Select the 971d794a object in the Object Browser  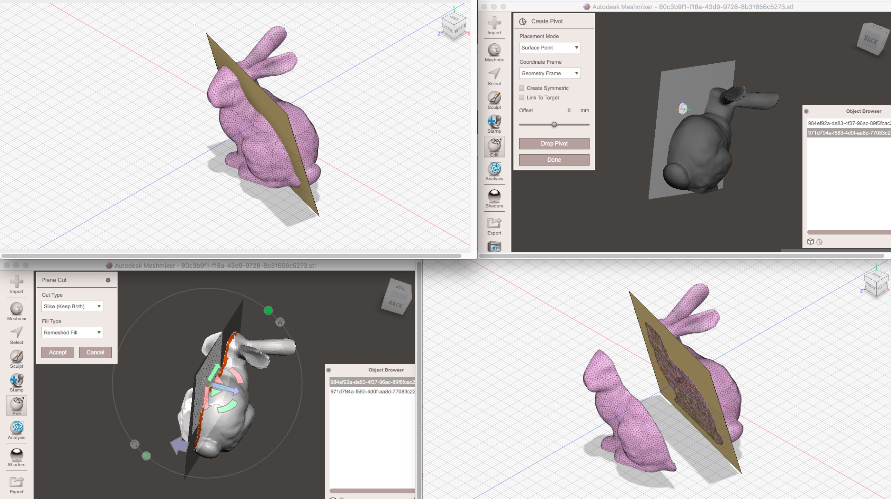point(848,133)
